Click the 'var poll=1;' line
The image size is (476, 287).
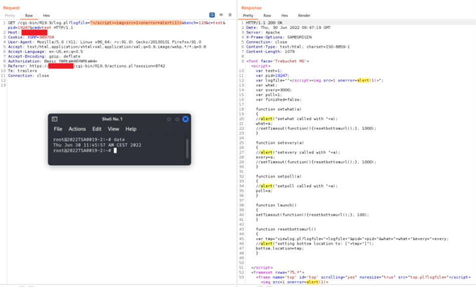[269, 95]
